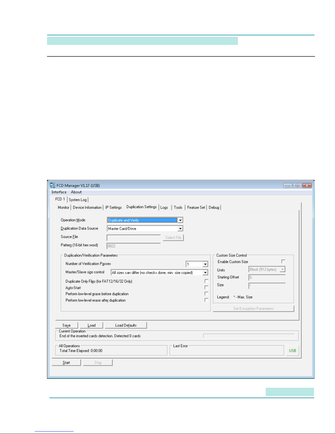
Task: Click the Load Defaults button
Action: [126, 325]
